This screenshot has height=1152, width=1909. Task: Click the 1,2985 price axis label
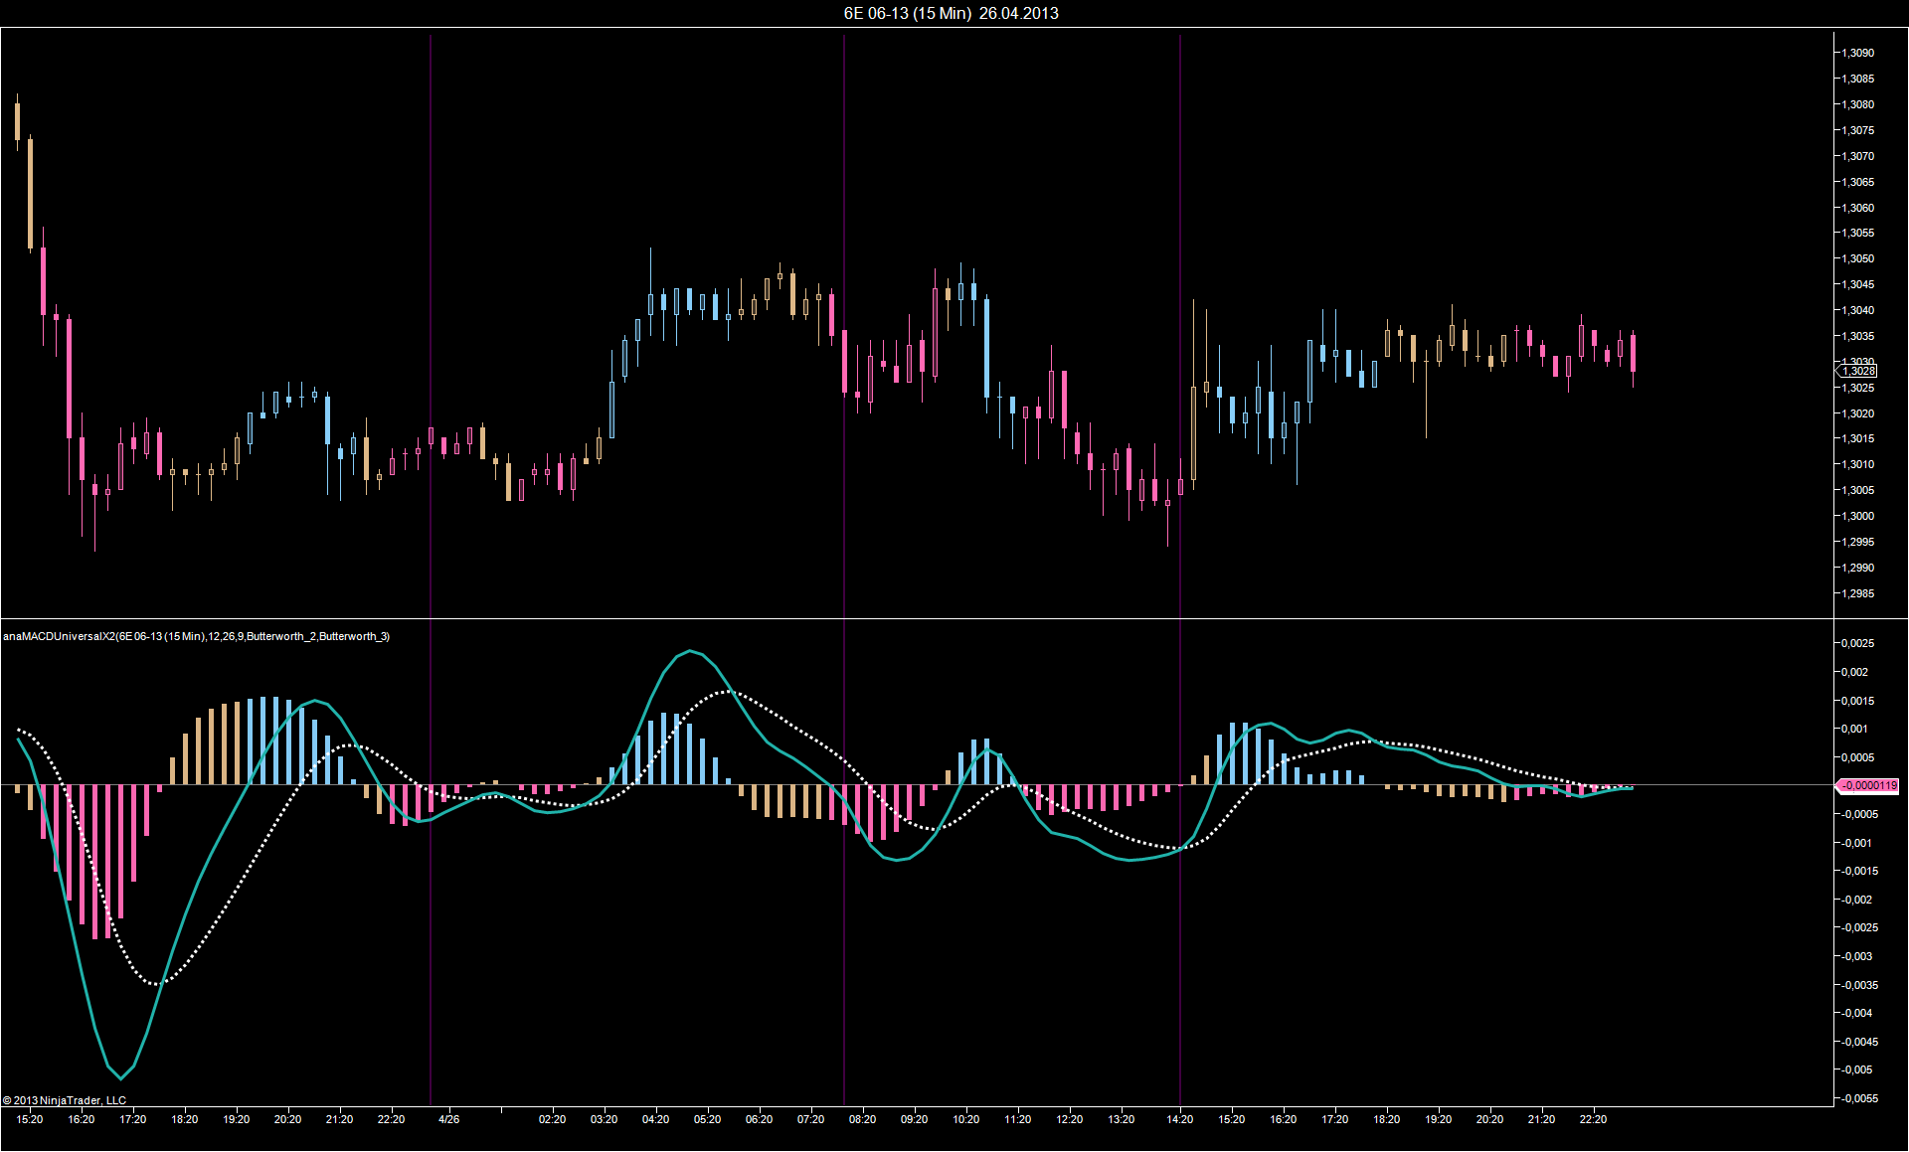pyautogui.click(x=1857, y=593)
